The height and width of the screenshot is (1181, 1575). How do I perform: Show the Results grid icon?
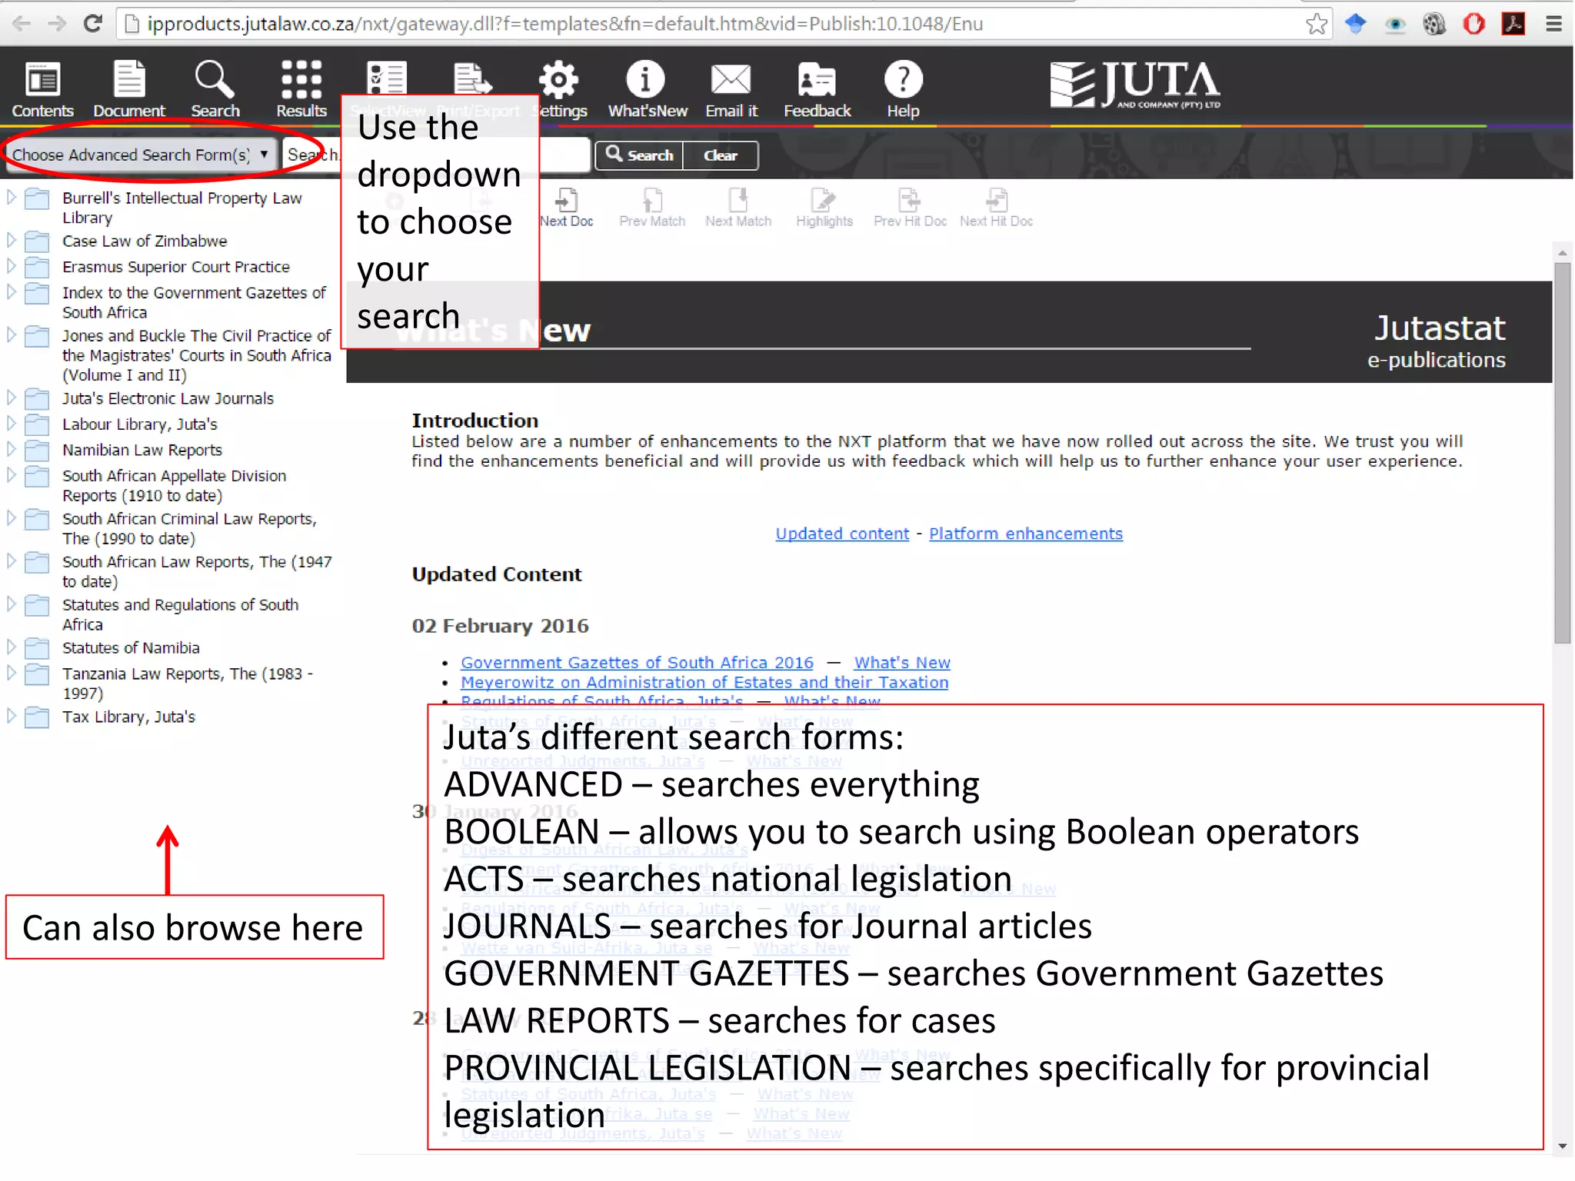point(301,89)
